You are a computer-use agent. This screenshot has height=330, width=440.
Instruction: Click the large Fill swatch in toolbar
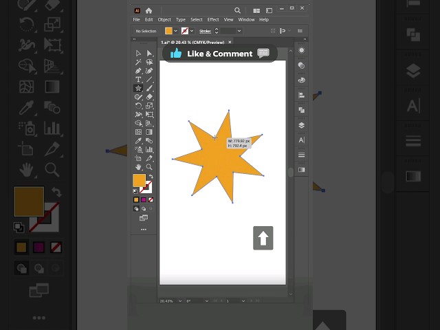[139, 180]
